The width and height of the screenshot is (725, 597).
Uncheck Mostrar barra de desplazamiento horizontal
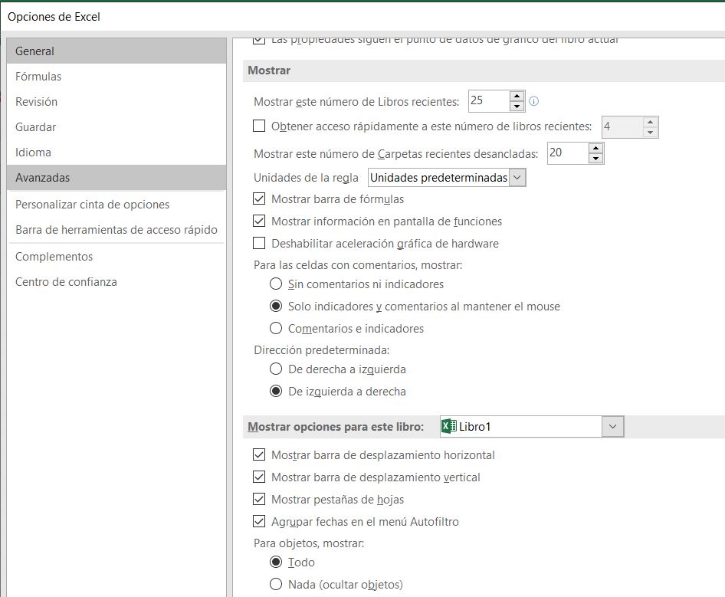pyautogui.click(x=259, y=455)
